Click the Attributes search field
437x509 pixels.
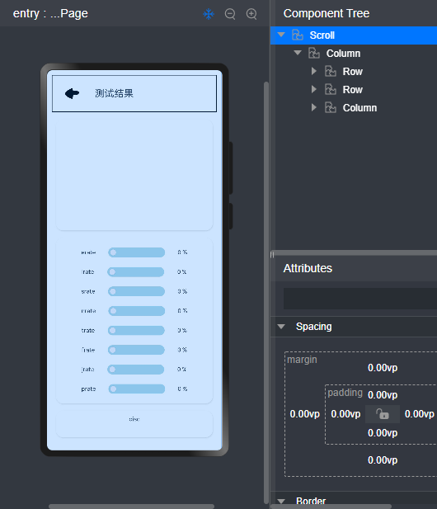pyautogui.click(x=360, y=299)
